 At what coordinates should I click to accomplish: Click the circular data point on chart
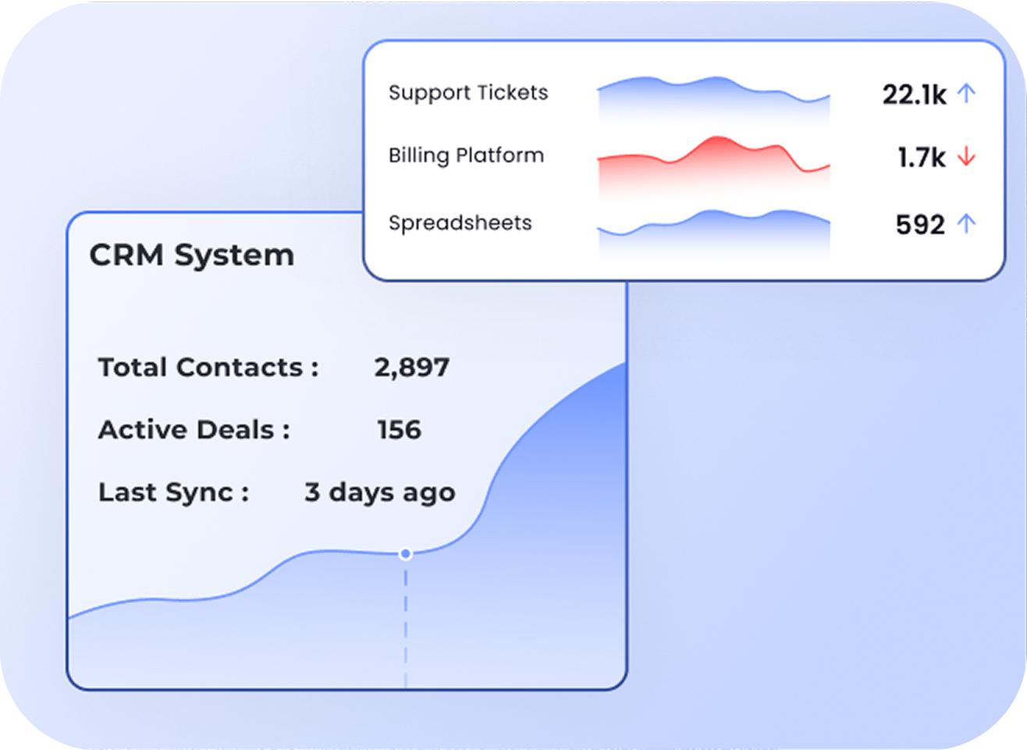coord(406,554)
